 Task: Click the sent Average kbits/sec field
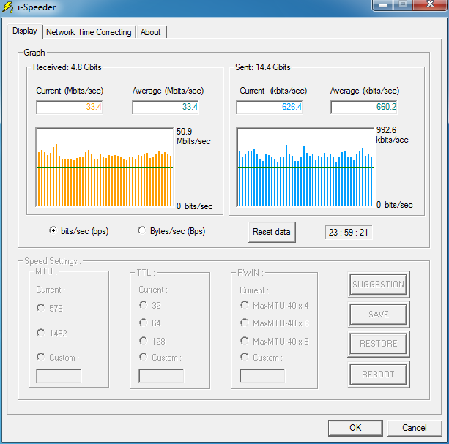364,107
